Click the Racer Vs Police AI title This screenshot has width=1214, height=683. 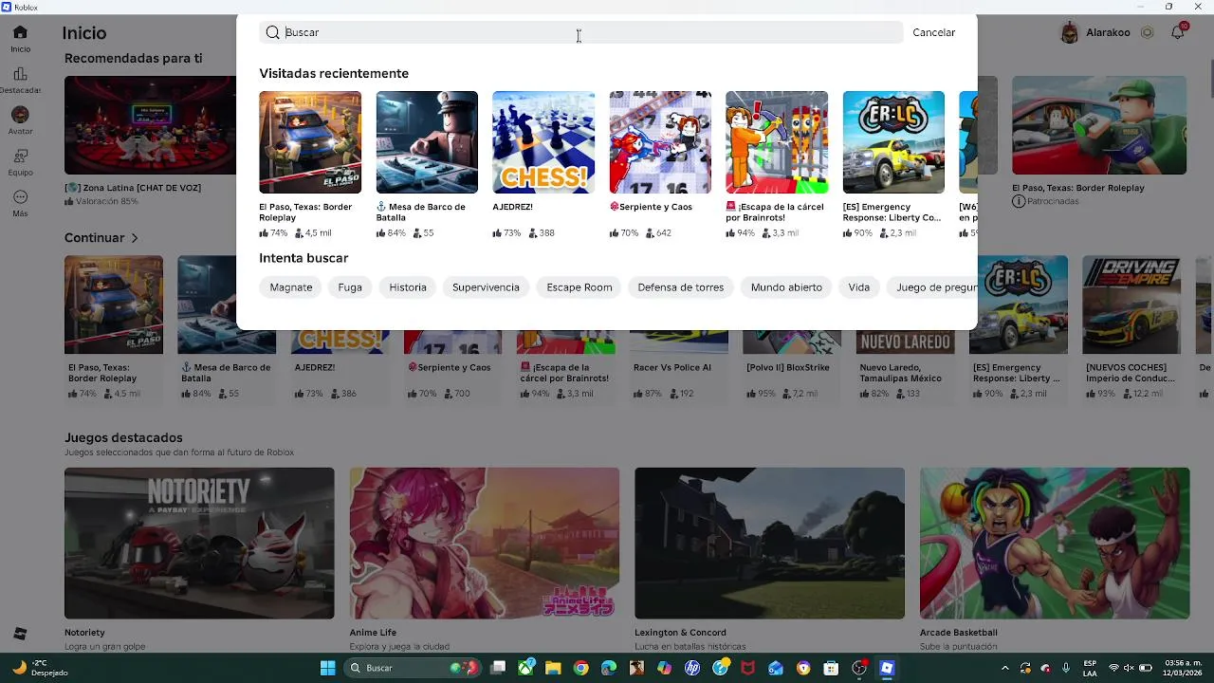[x=671, y=367]
